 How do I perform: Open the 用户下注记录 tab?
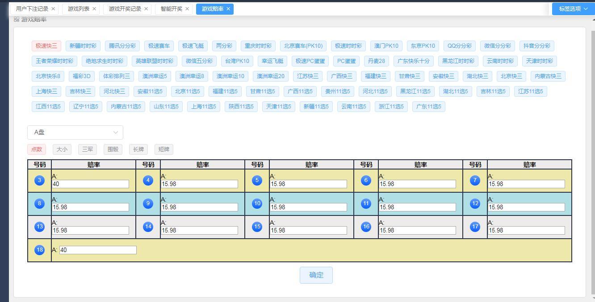[32, 9]
